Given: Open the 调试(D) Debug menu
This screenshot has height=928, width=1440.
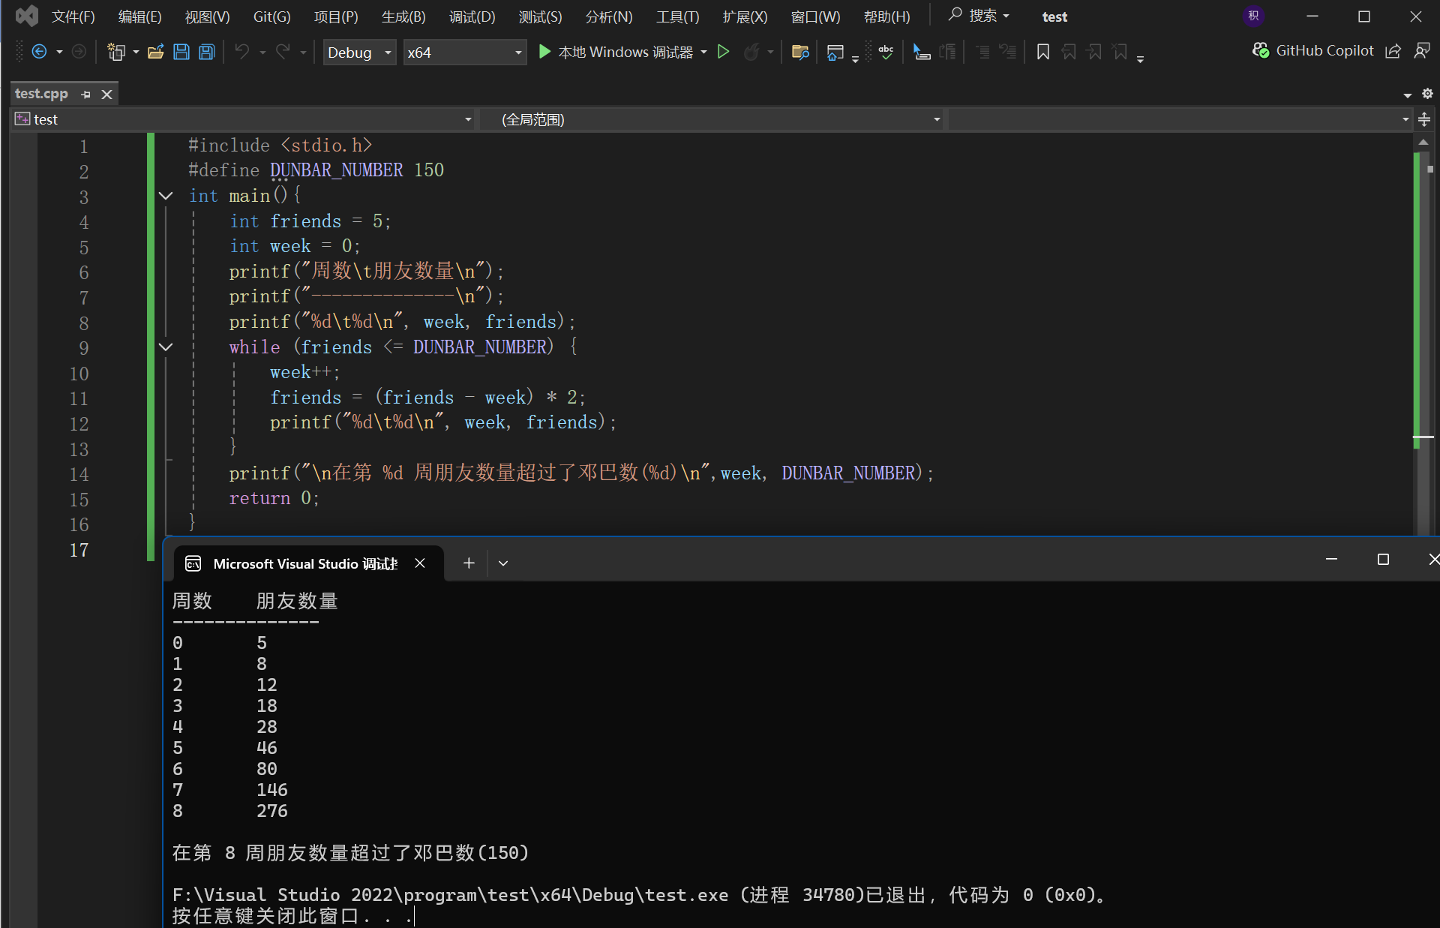Looking at the screenshot, I should [472, 17].
